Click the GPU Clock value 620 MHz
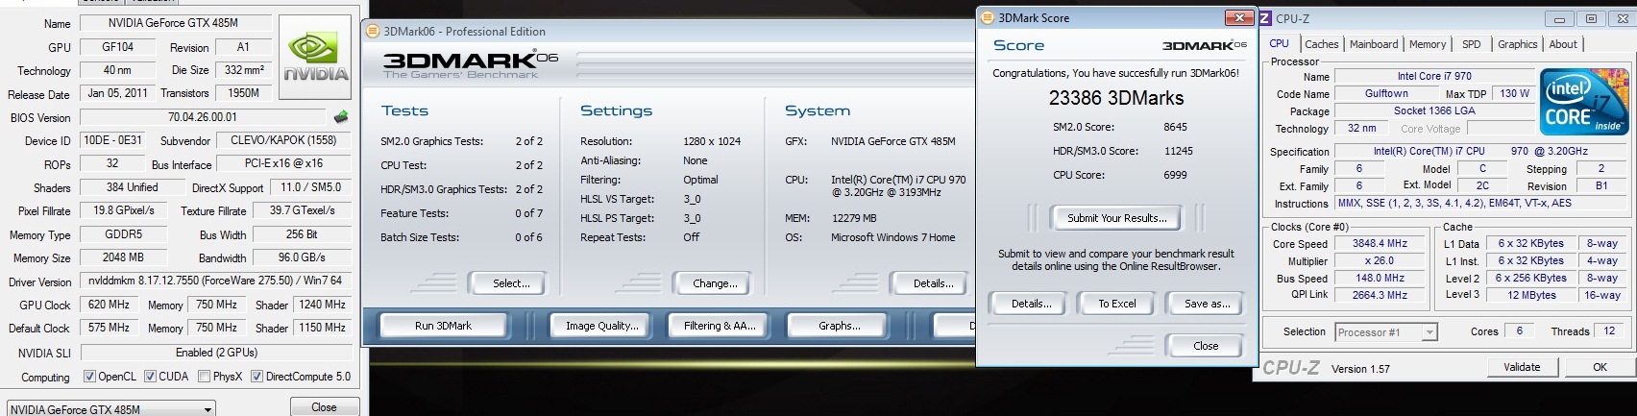This screenshot has width=1637, height=416. coord(109,305)
